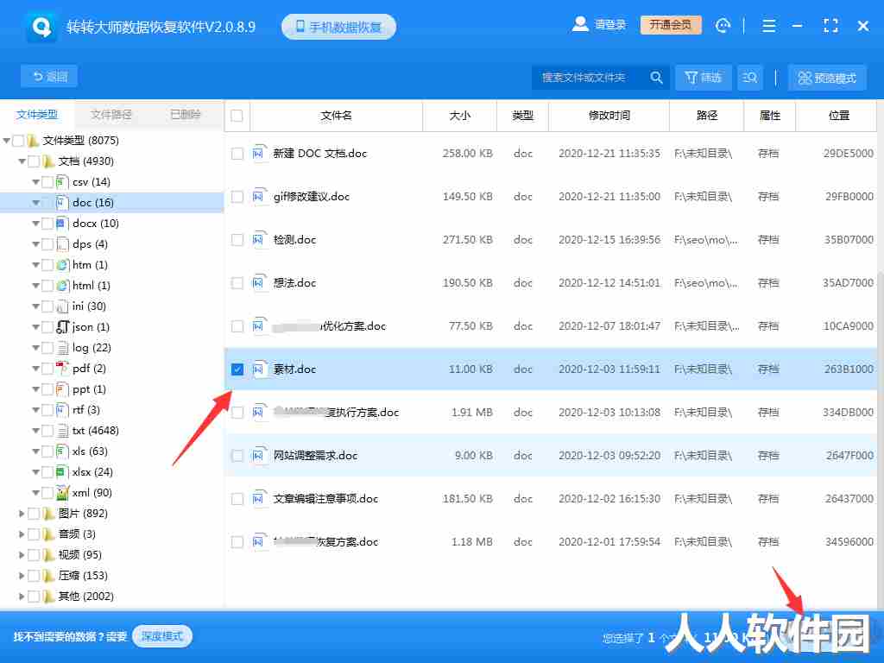The width and height of the screenshot is (884, 663).
Task: Switch to the 文件路径 tab
Action: [111, 115]
